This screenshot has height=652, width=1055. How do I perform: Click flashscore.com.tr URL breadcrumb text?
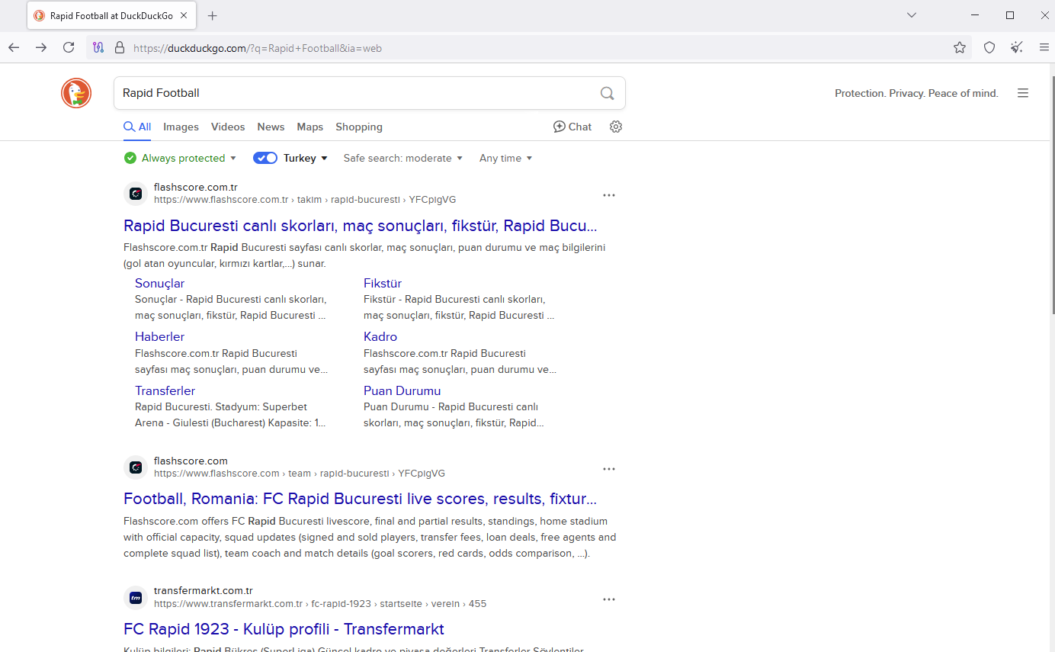pyautogui.click(x=305, y=200)
